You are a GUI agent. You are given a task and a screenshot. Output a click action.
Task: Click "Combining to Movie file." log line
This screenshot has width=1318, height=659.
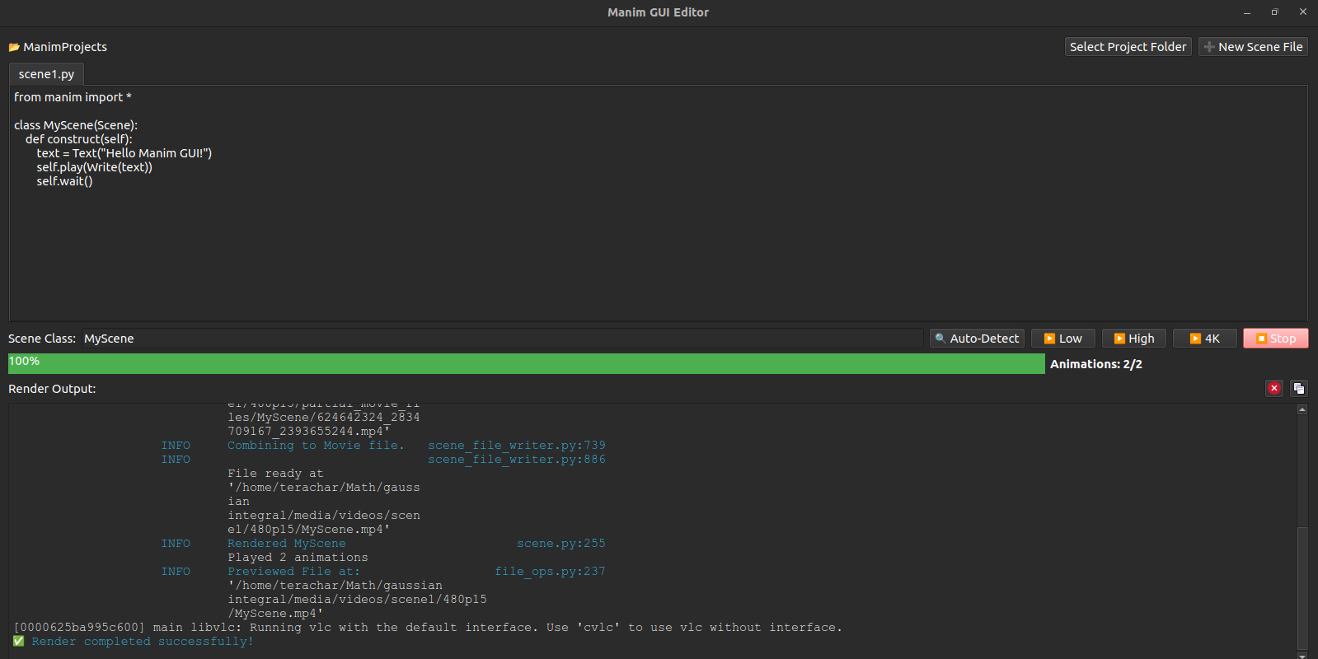[x=317, y=446]
